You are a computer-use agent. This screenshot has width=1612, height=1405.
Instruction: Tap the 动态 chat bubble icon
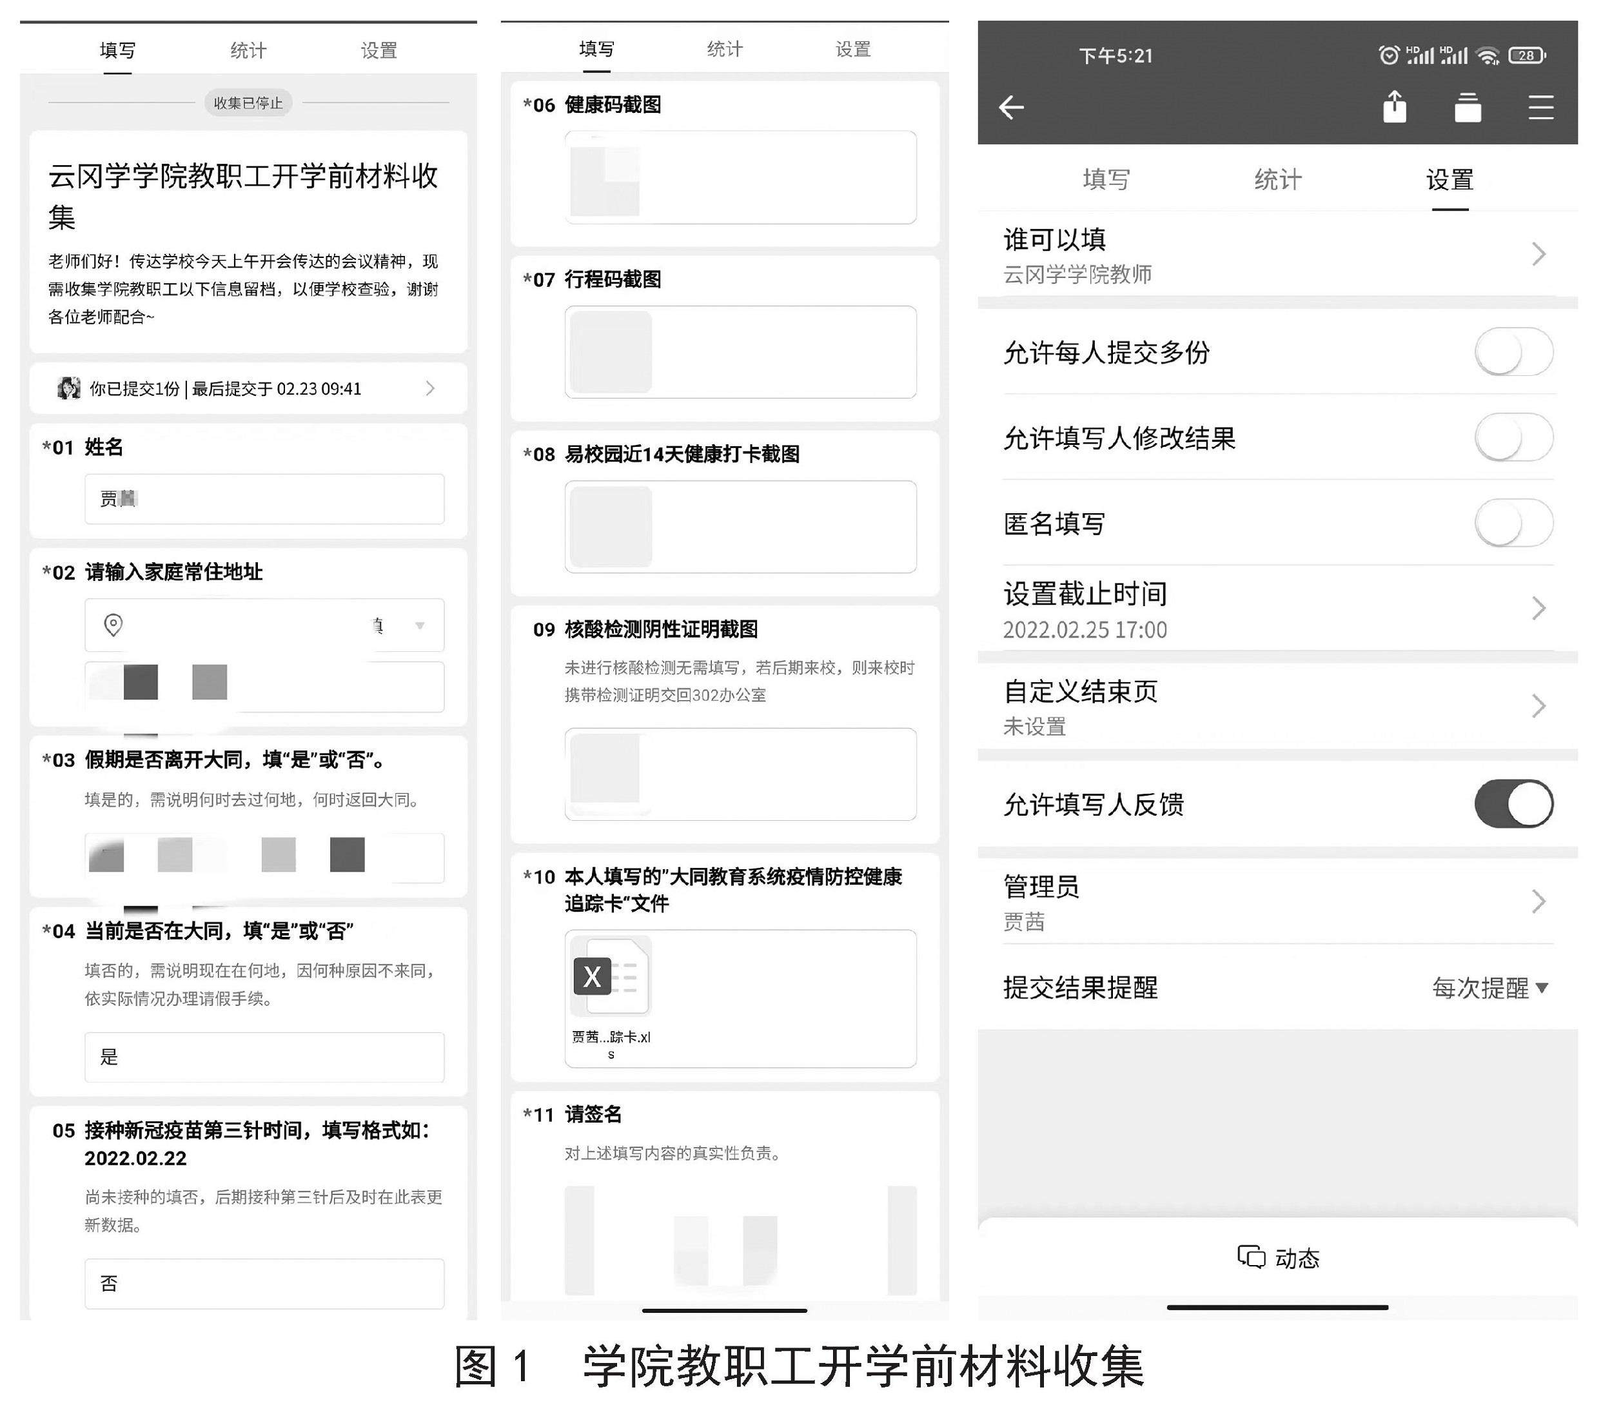pos(1252,1257)
